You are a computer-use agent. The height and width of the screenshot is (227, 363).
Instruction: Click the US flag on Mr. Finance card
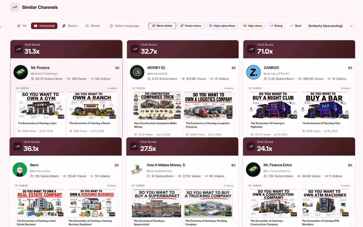pos(117,68)
